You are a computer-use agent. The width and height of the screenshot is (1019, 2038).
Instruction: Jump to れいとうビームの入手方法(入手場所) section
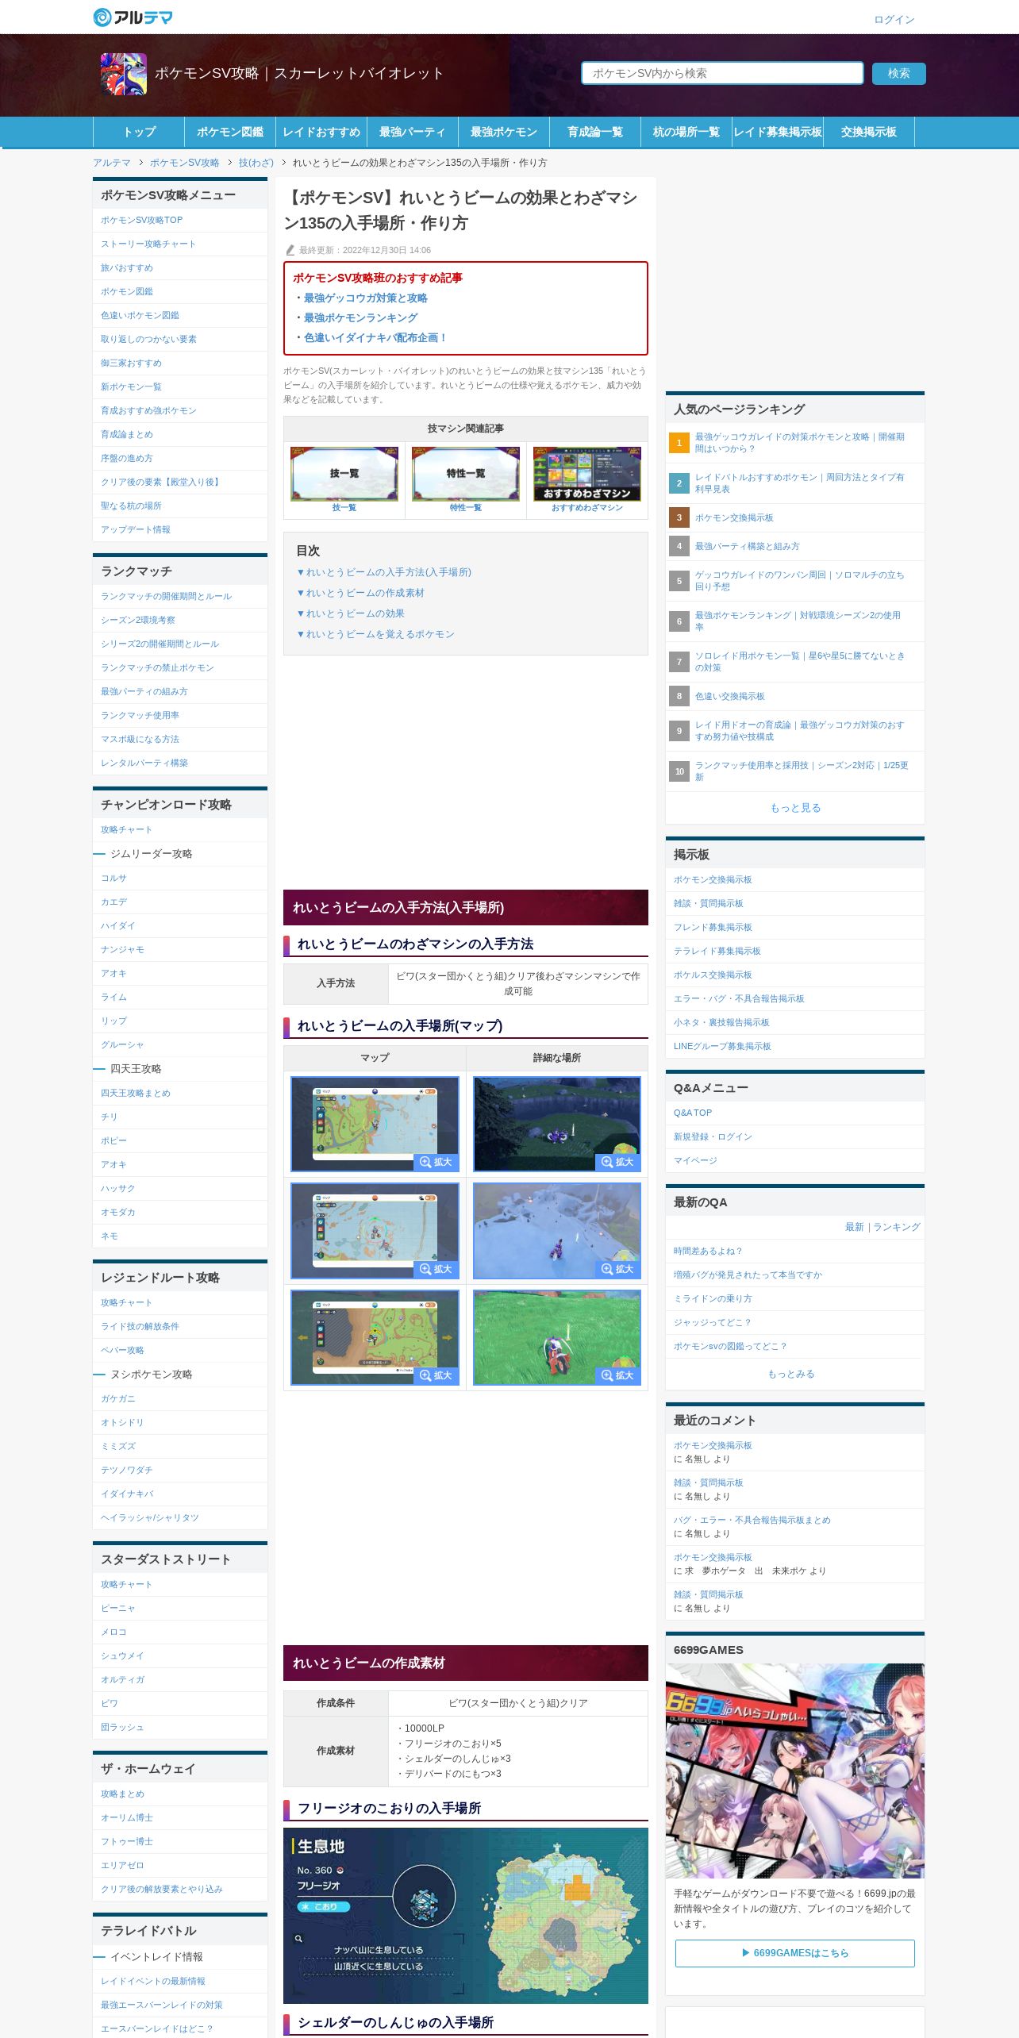click(x=384, y=572)
